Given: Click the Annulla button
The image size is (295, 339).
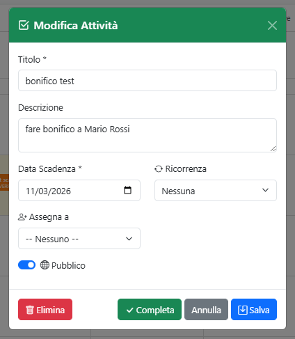Looking at the screenshot, I should pyautogui.click(x=206, y=310).
